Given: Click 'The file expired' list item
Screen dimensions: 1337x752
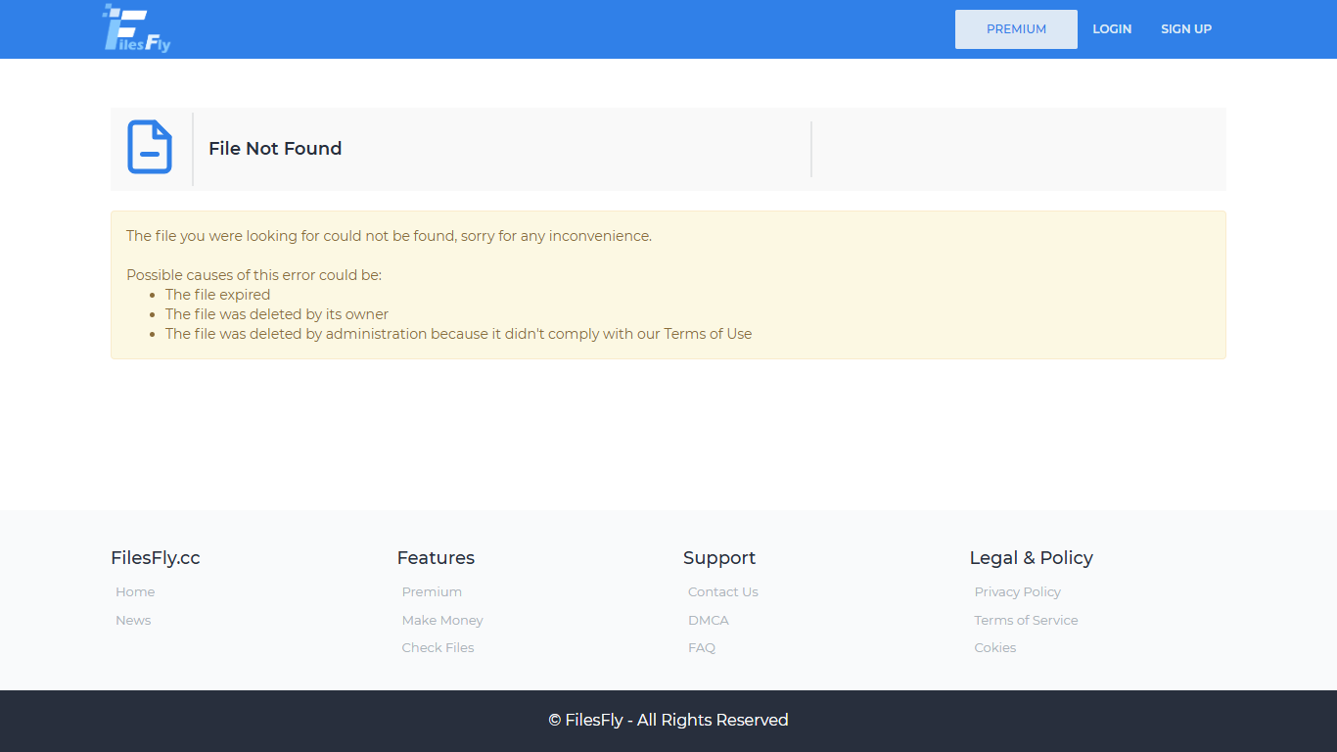Looking at the screenshot, I should click(217, 295).
